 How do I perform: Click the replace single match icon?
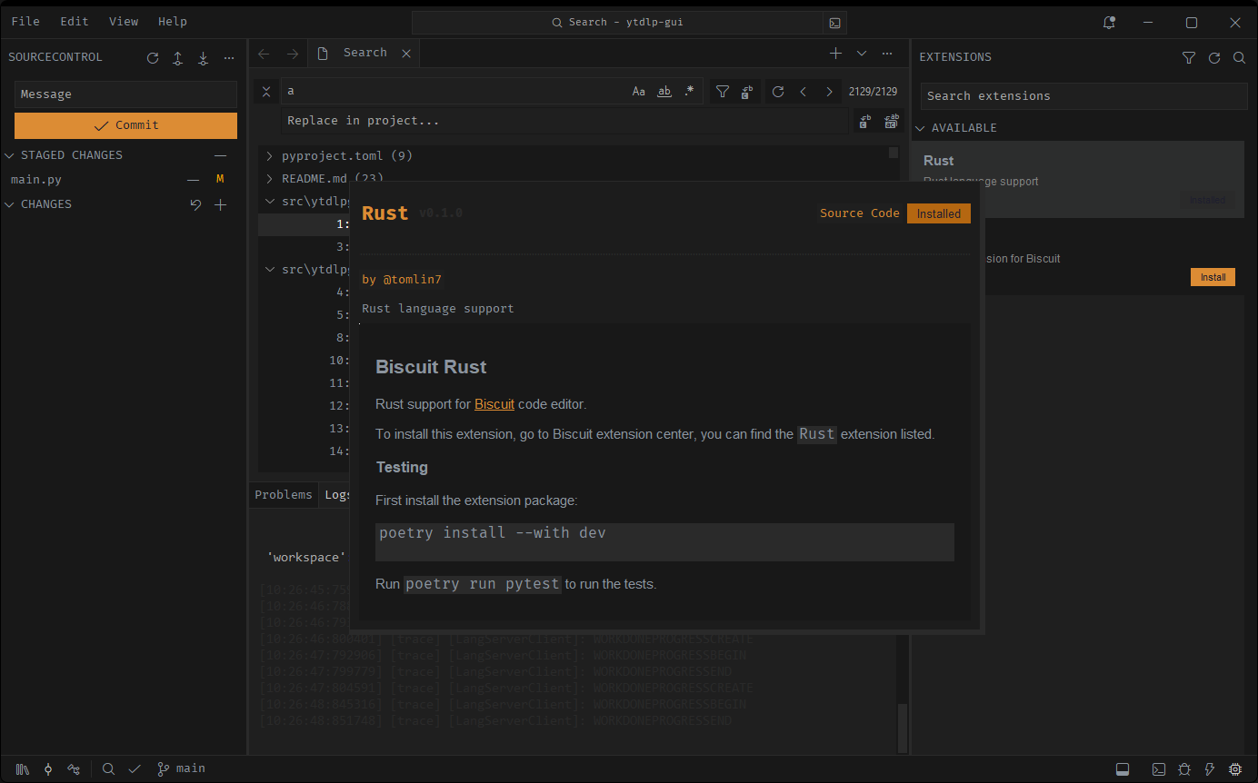pos(865,121)
